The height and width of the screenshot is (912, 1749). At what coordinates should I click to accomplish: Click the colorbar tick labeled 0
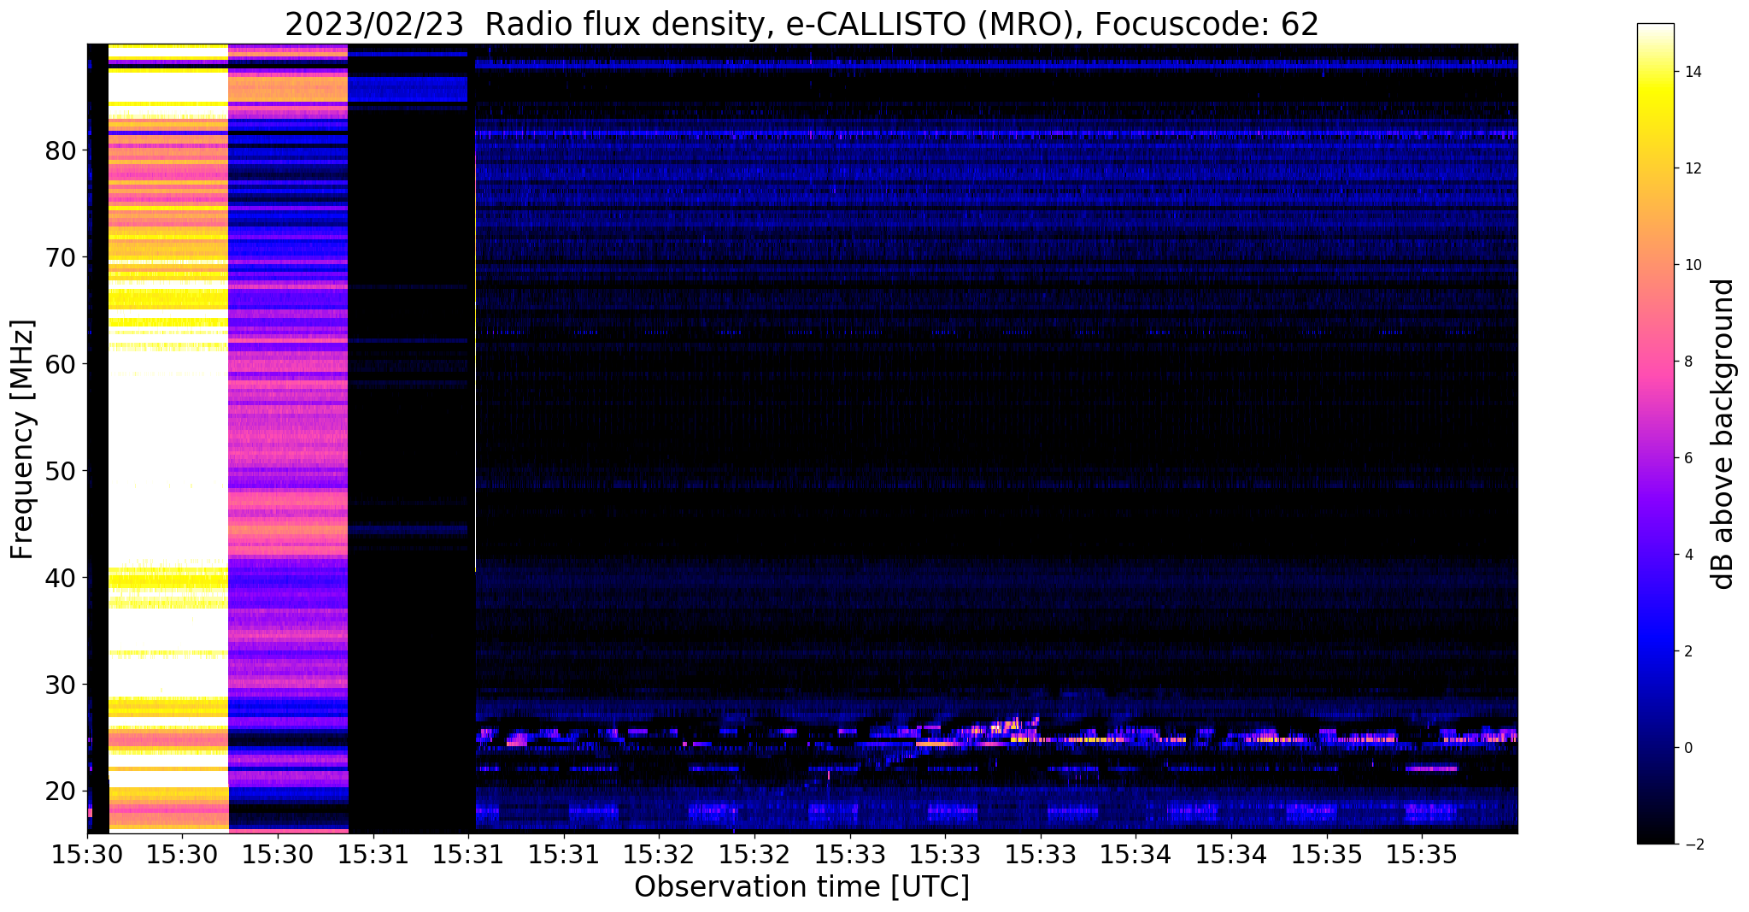tap(1687, 748)
